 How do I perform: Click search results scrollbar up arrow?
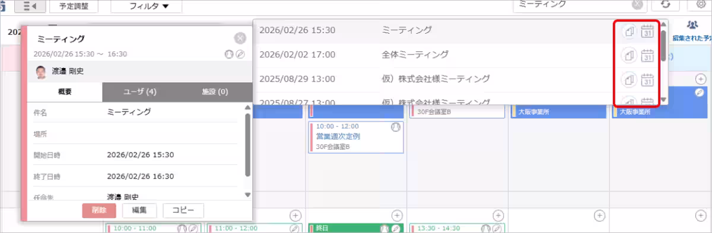663,24
